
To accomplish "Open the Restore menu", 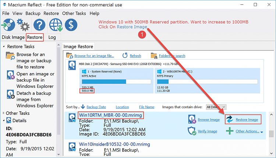I will 51,13.
